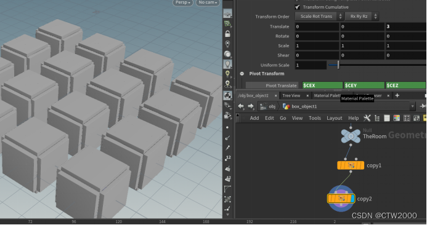427x225 pixels.
Task: Click the $CEX pivot field
Action: point(322,85)
